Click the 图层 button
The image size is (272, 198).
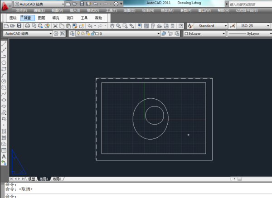41,18
